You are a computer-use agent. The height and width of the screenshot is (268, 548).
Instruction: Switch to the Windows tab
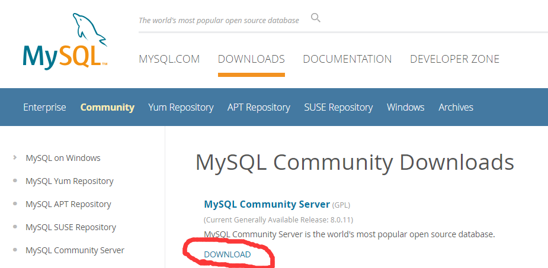(405, 107)
